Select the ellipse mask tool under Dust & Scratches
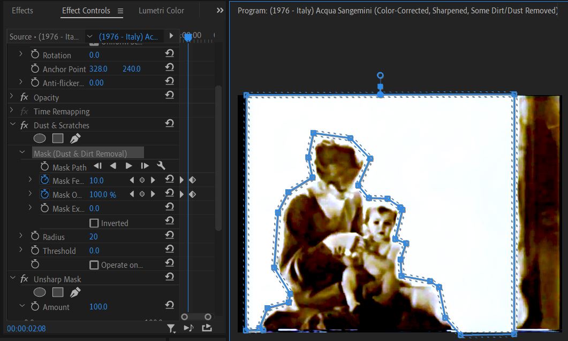Viewport: 568px width, 341px height. [40, 138]
